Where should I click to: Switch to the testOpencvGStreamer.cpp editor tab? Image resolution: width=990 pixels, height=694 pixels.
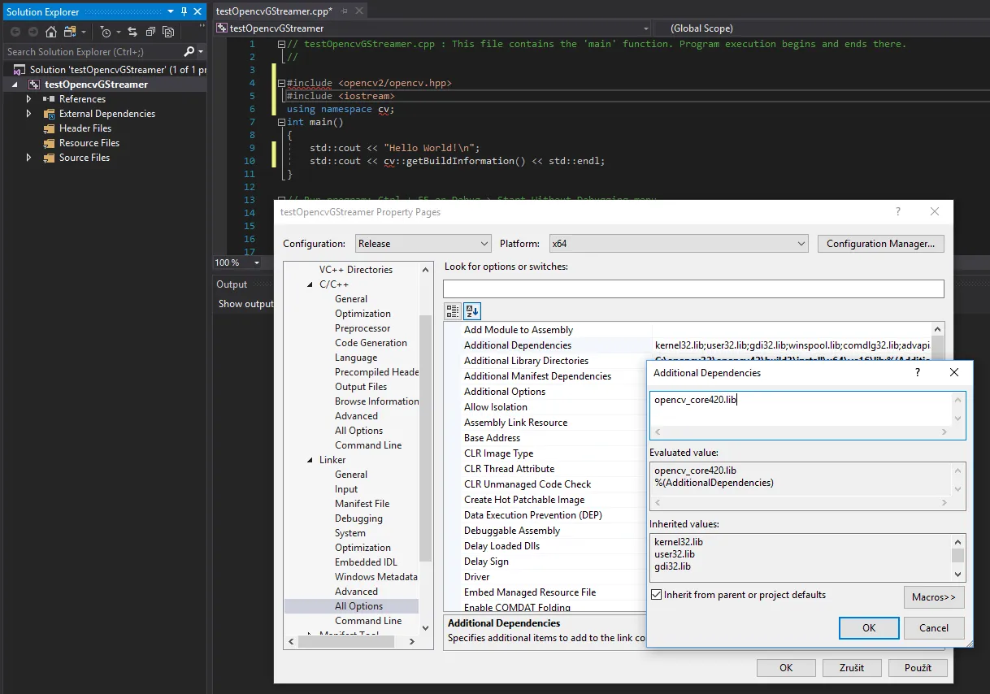pyautogui.click(x=274, y=11)
